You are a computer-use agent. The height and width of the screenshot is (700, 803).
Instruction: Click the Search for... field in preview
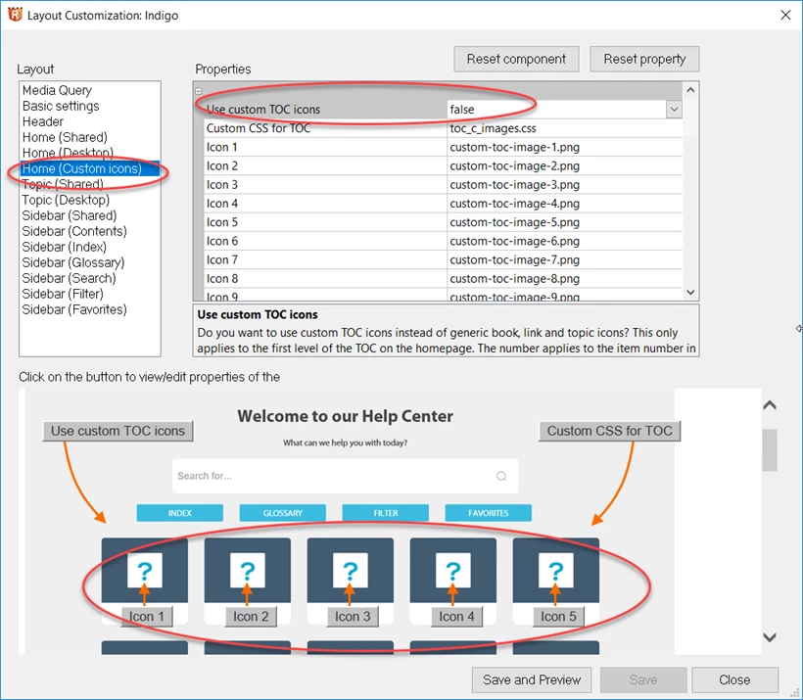click(345, 476)
